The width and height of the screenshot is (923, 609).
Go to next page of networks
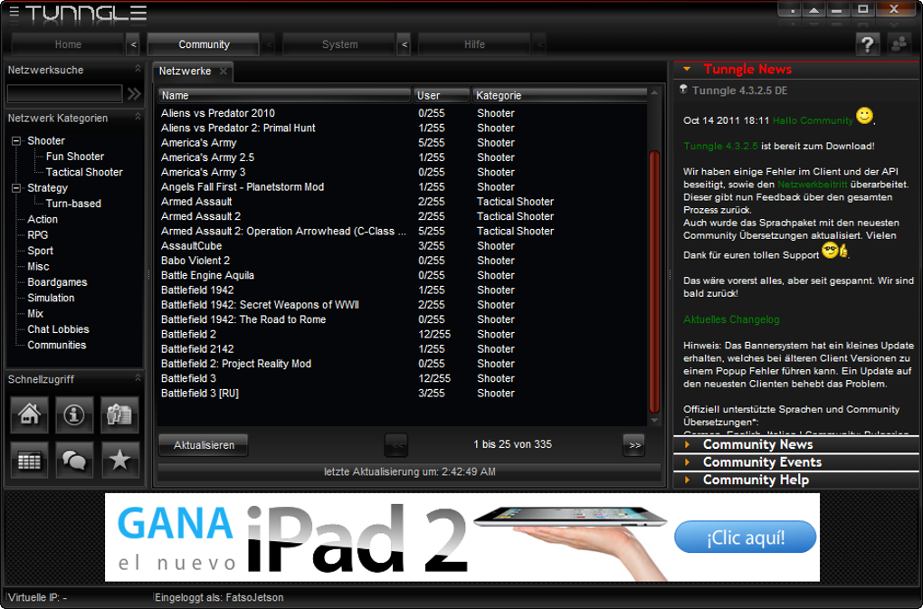pyautogui.click(x=634, y=445)
